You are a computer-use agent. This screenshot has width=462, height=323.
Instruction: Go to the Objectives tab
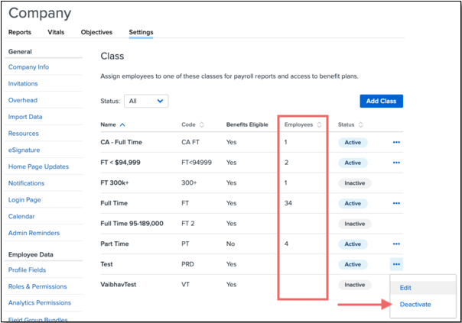(96, 32)
